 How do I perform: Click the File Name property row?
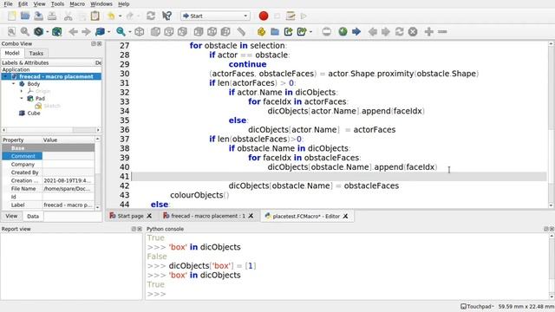(x=49, y=189)
